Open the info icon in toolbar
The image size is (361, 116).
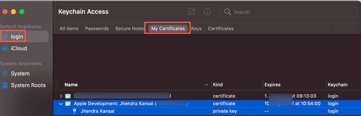click(207, 12)
